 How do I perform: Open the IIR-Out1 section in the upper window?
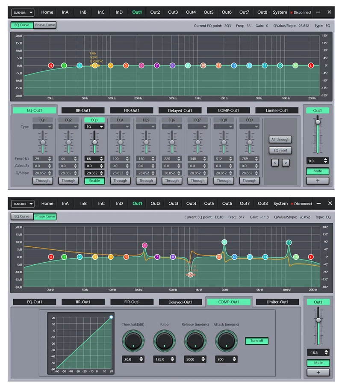click(x=83, y=110)
